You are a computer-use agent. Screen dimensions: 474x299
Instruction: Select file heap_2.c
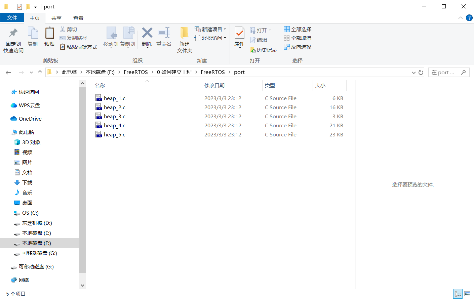coord(115,108)
